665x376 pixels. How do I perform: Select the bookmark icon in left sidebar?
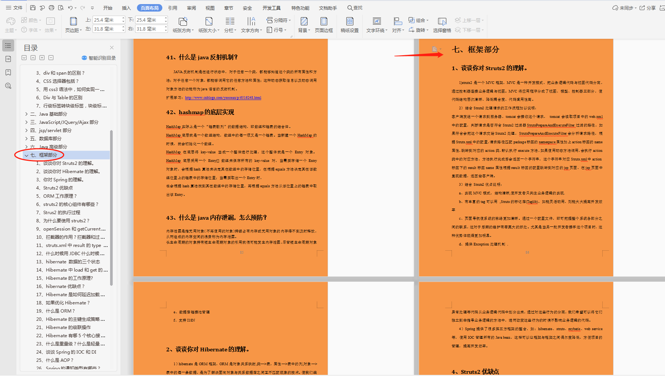point(8,72)
